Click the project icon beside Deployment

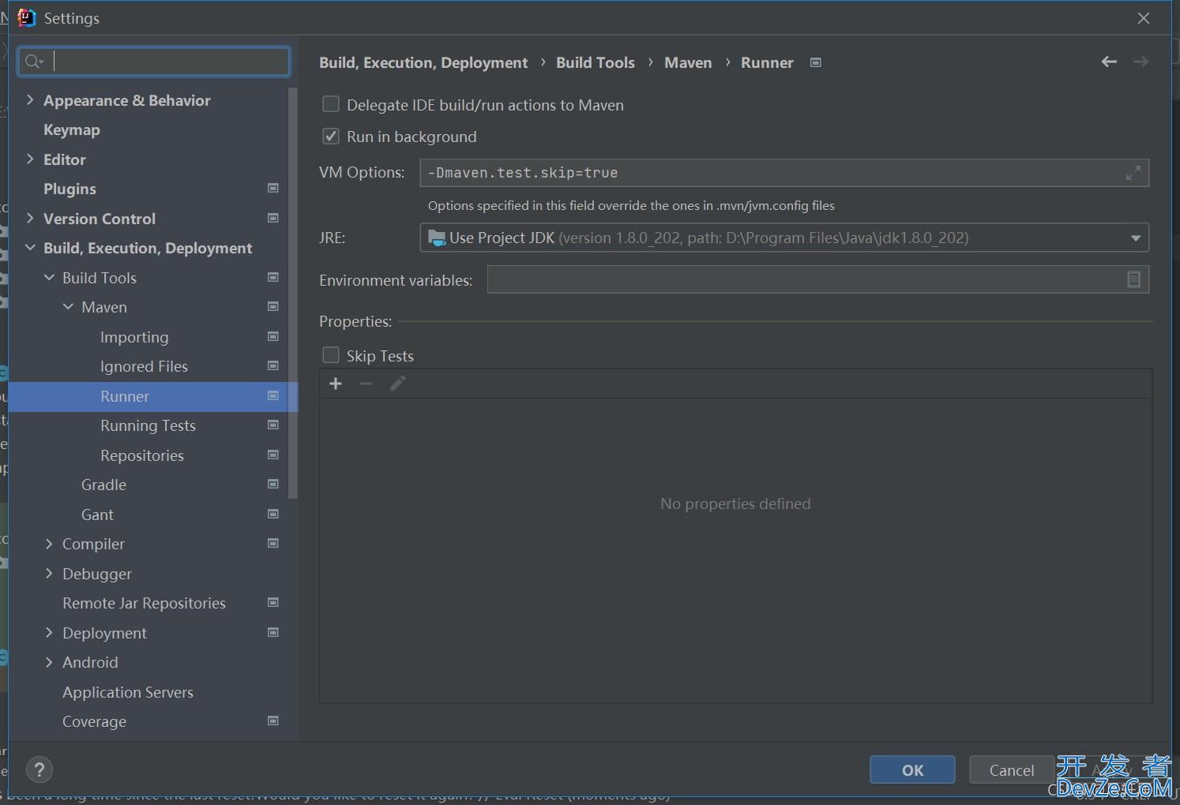coord(273,633)
